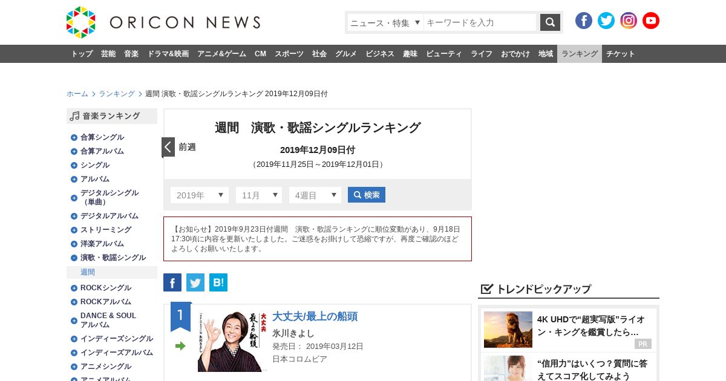Click the 検索 search button
726x381 pixels.
point(367,195)
